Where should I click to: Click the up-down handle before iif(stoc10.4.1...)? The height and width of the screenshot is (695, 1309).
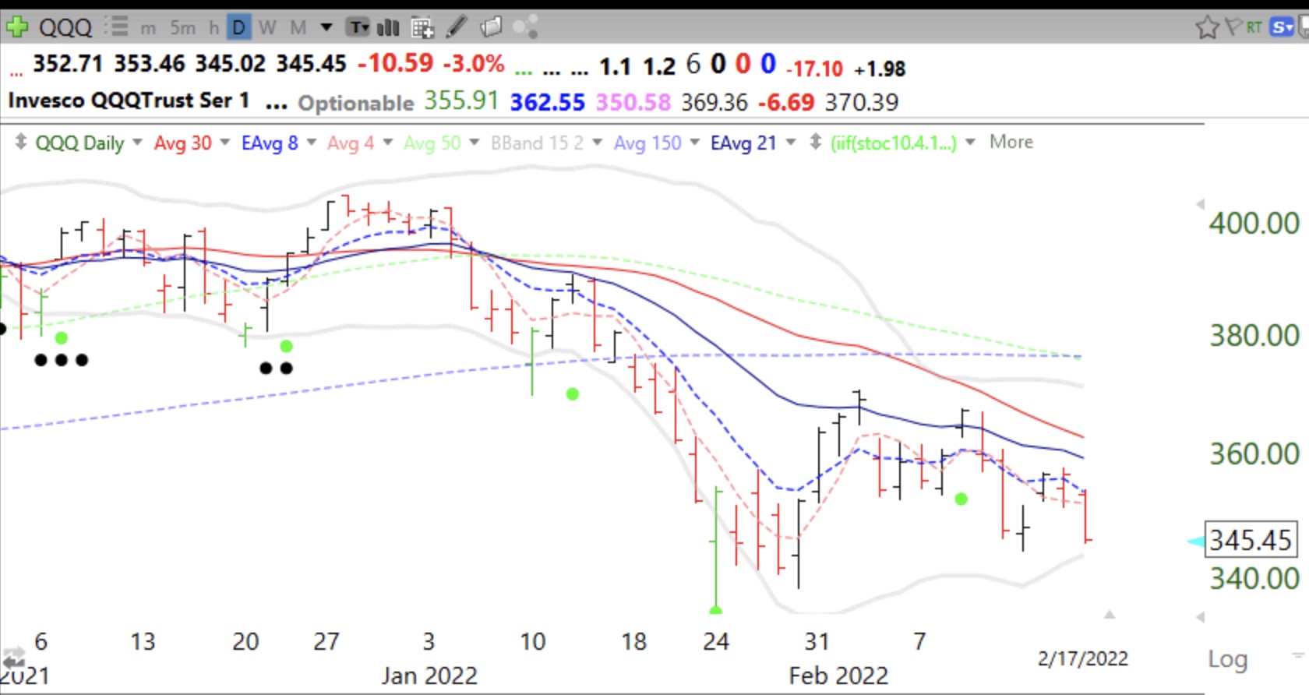click(x=816, y=142)
